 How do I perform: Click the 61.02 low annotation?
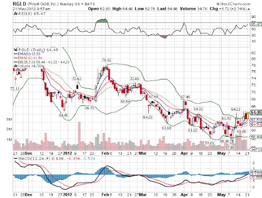193,130
